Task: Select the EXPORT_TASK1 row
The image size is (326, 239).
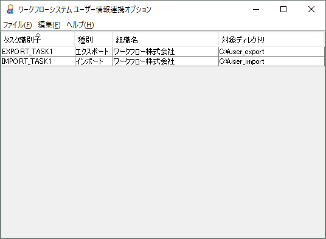Action: (162, 52)
